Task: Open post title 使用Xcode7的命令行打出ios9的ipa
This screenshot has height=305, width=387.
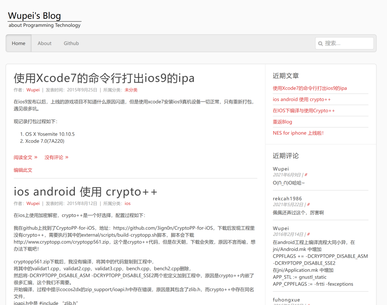Action: tap(104, 78)
